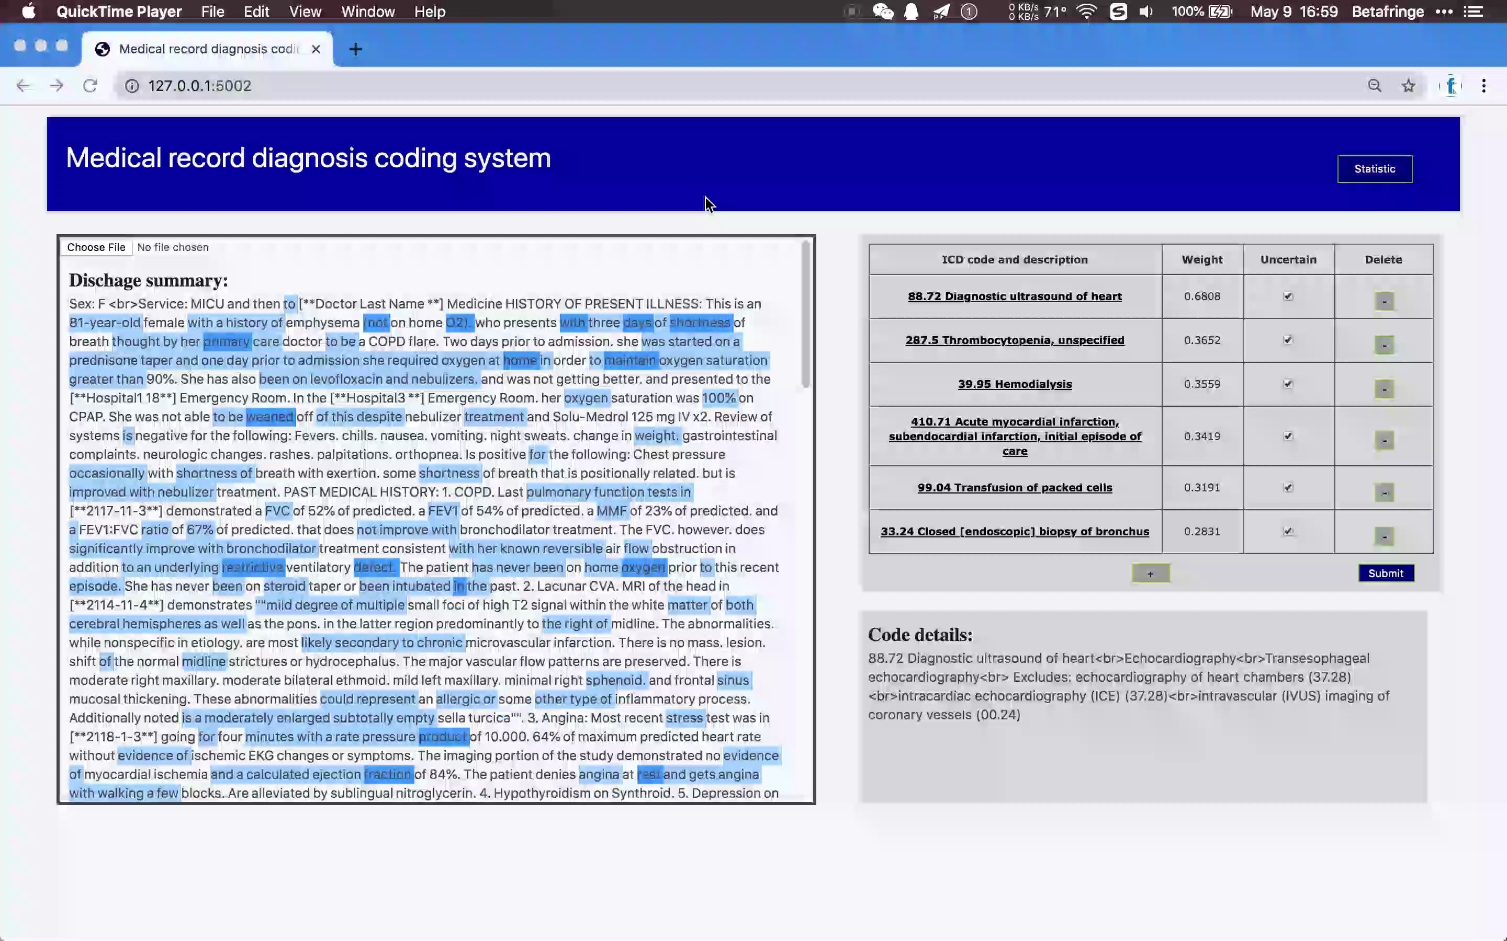Go forward in browser history

(57, 85)
